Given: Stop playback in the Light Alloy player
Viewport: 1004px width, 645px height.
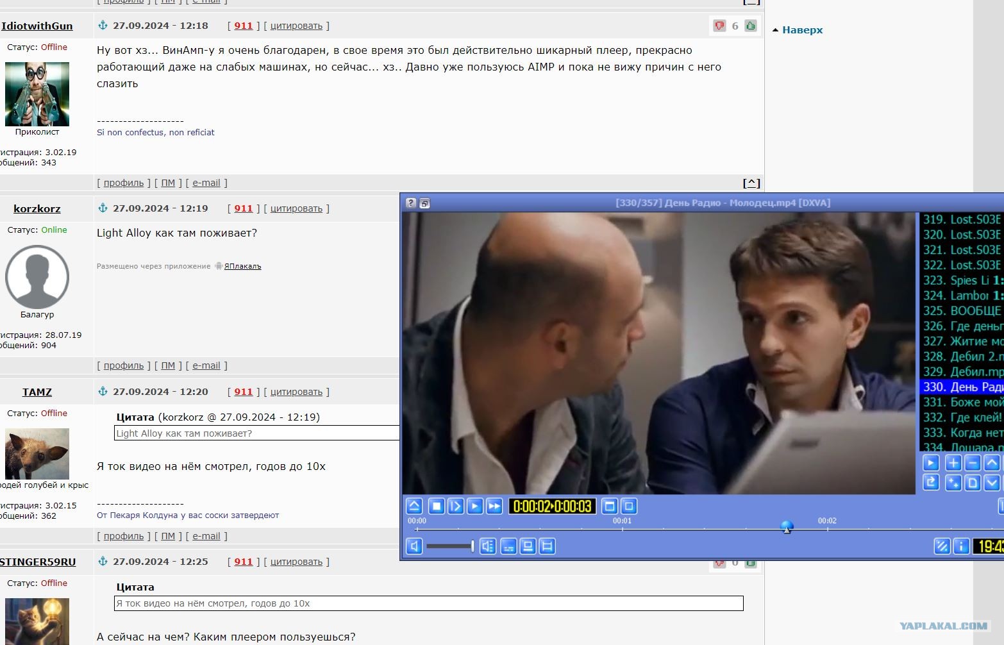Looking at the screenshot, I should (436, 506).
